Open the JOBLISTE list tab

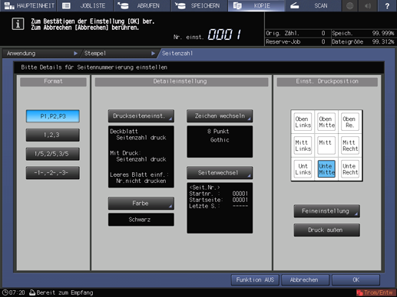85,5
